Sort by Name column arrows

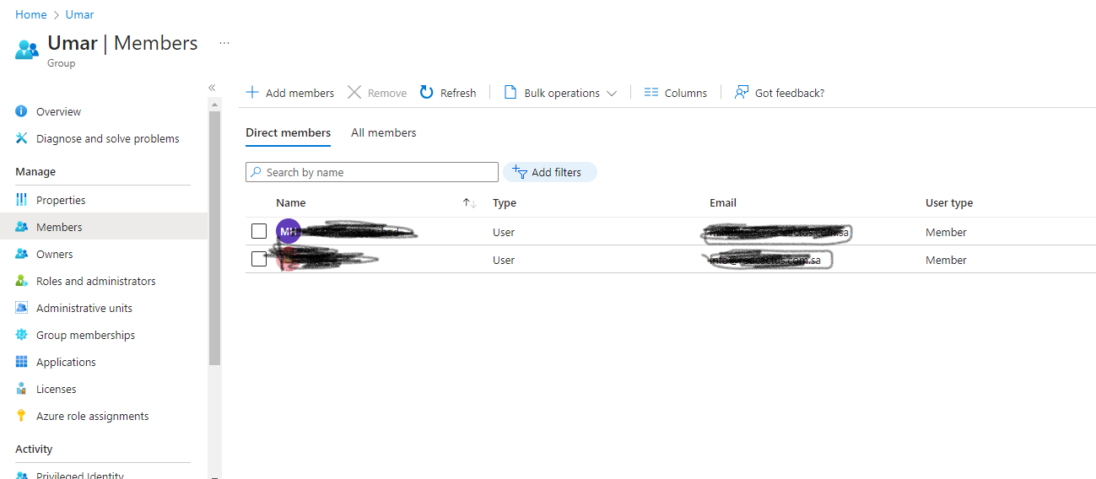click(470, 203)
